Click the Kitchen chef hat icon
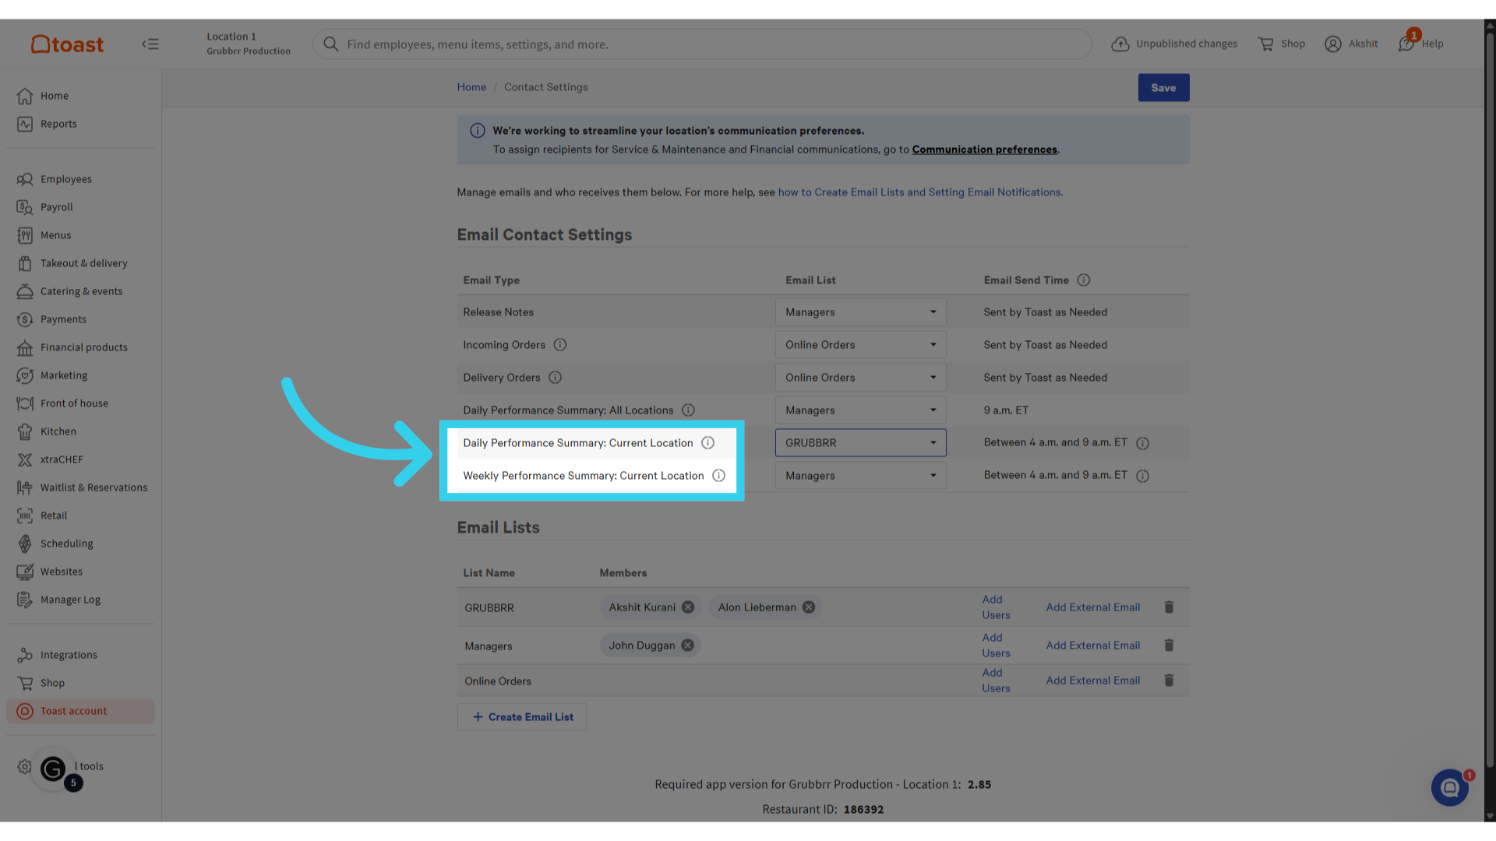Image resolution: width=1496 pixels, height=841 pixels. (x=25, y=431)
